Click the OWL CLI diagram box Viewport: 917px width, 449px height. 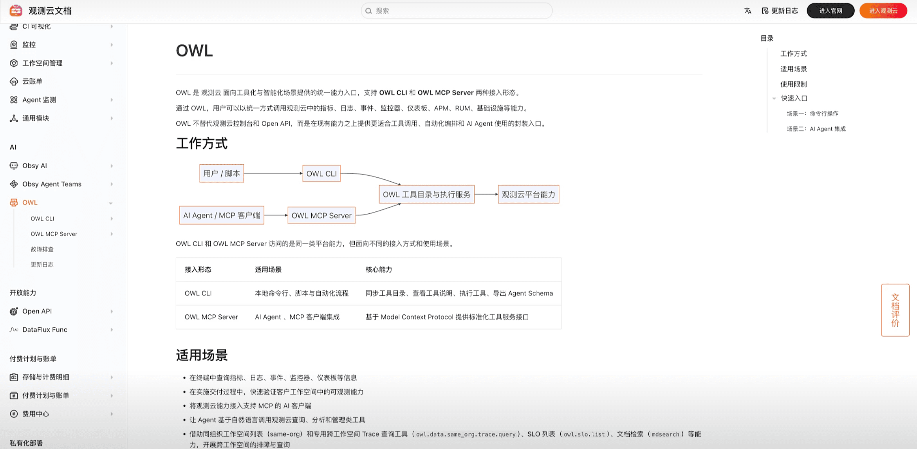pyautogui.click(x=321, y=173)
